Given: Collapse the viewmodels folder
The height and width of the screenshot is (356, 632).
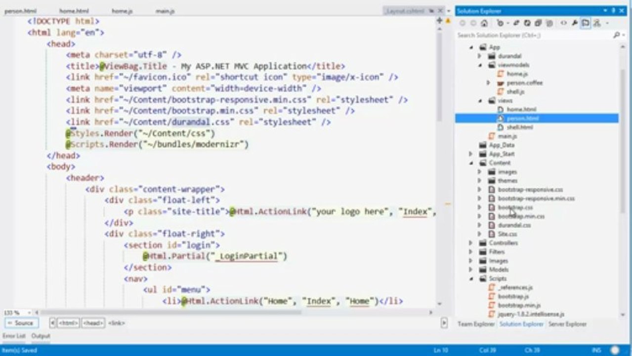Looking at the screenshot, I should point(479,65).
